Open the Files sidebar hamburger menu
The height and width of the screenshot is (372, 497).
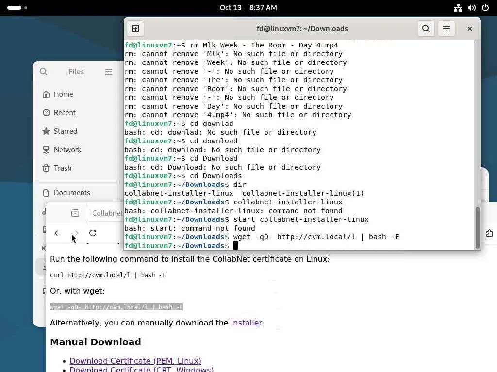(x=109, y=72)
